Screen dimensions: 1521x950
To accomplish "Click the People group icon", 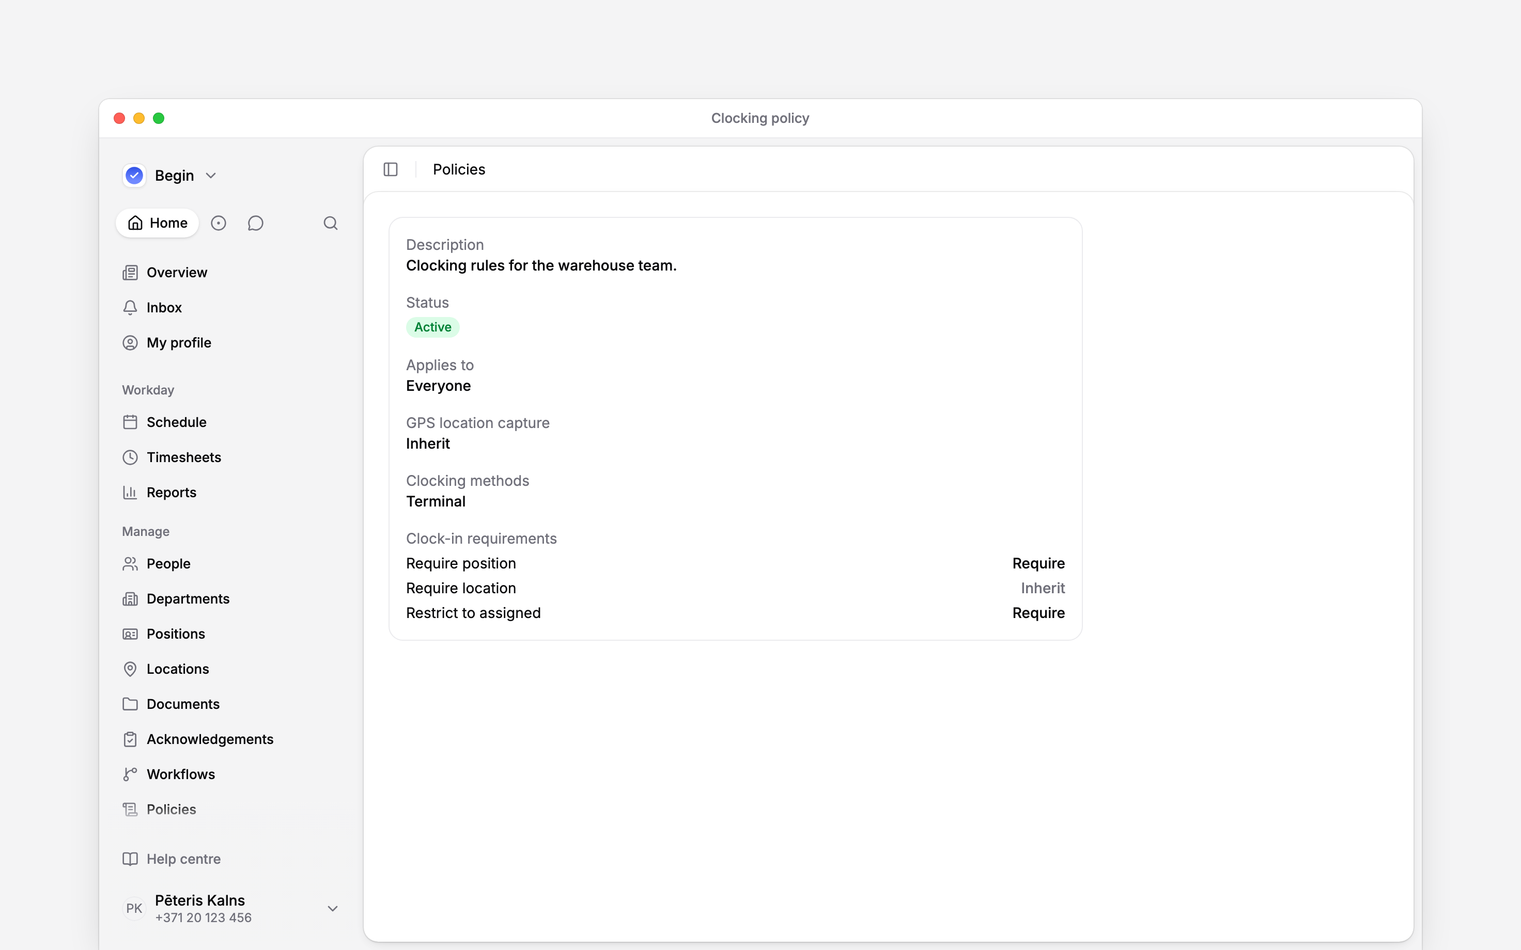I will (130, 564).
